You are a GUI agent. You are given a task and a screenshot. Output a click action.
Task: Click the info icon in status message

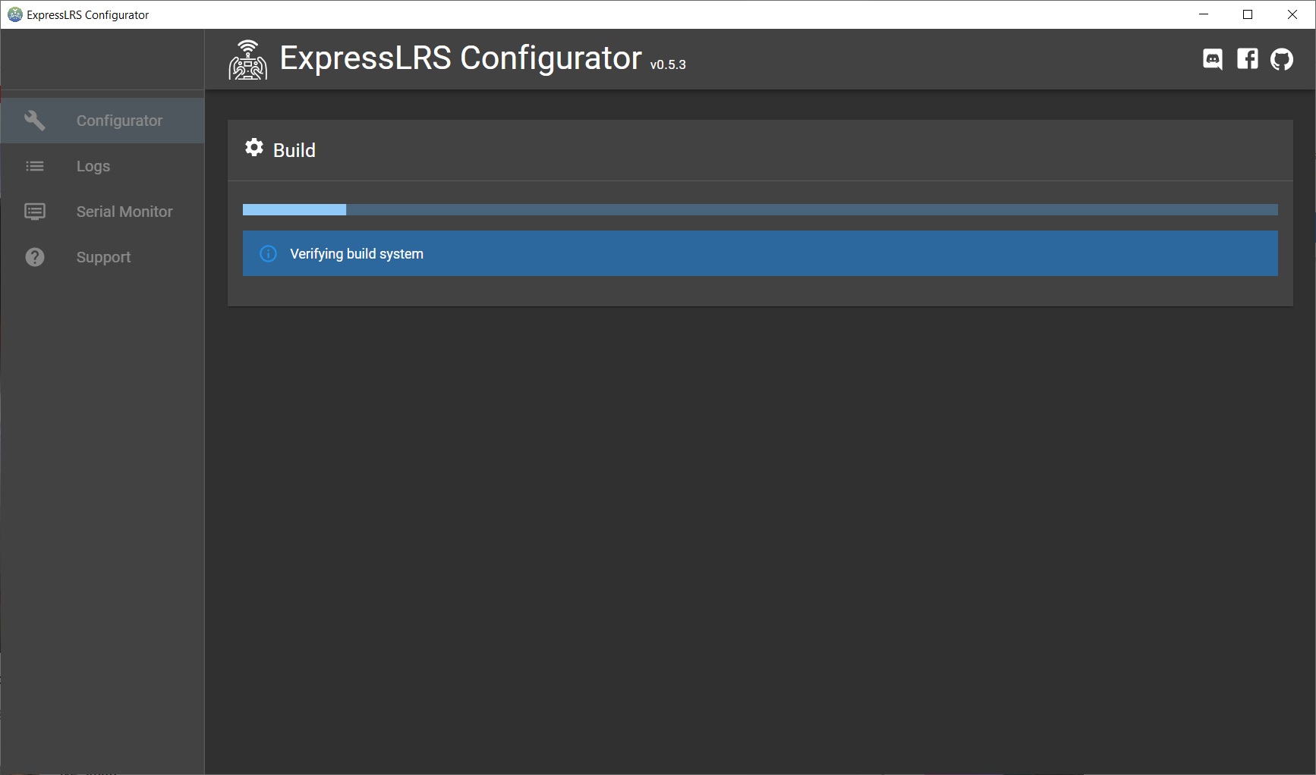coord(268,254)
